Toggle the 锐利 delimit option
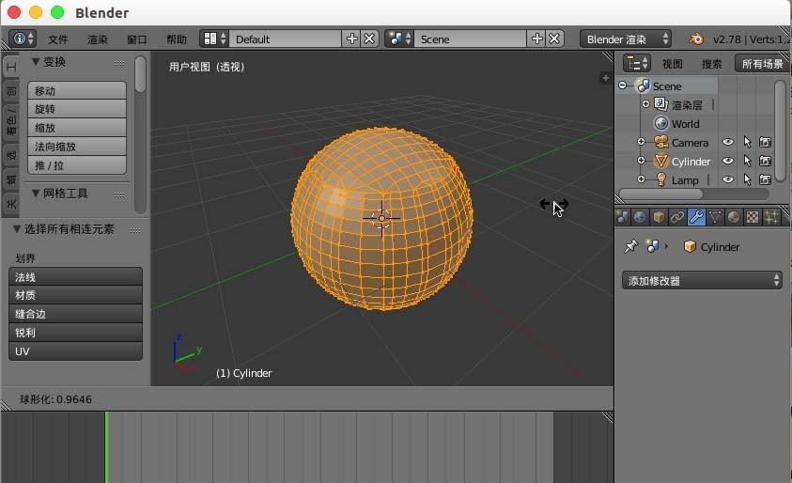 (x=75, y=333)
